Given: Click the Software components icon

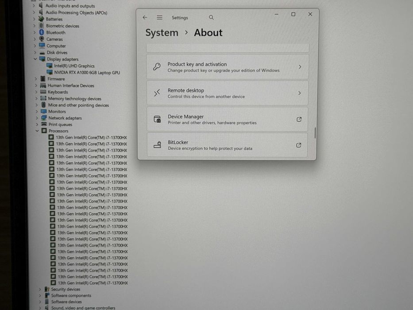Looking at the screenshot, I should coord(47,295).
